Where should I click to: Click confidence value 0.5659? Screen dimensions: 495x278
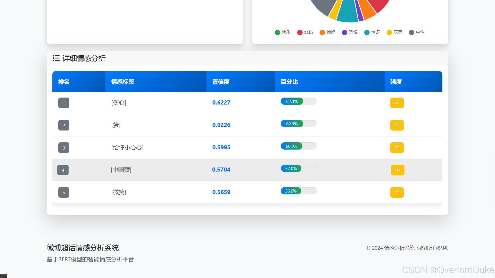[x=221, y=192]
